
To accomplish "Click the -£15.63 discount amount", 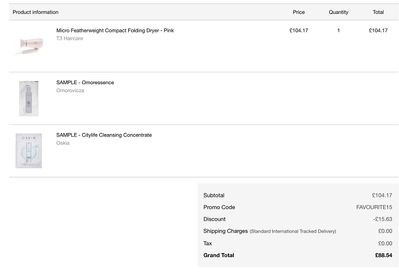I will (383, 219).
